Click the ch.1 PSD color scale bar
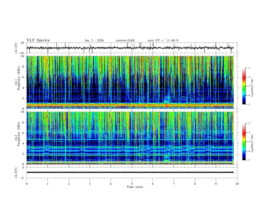Image resolution: width=267 pixels, height=206 pixels. click(244, 86)
